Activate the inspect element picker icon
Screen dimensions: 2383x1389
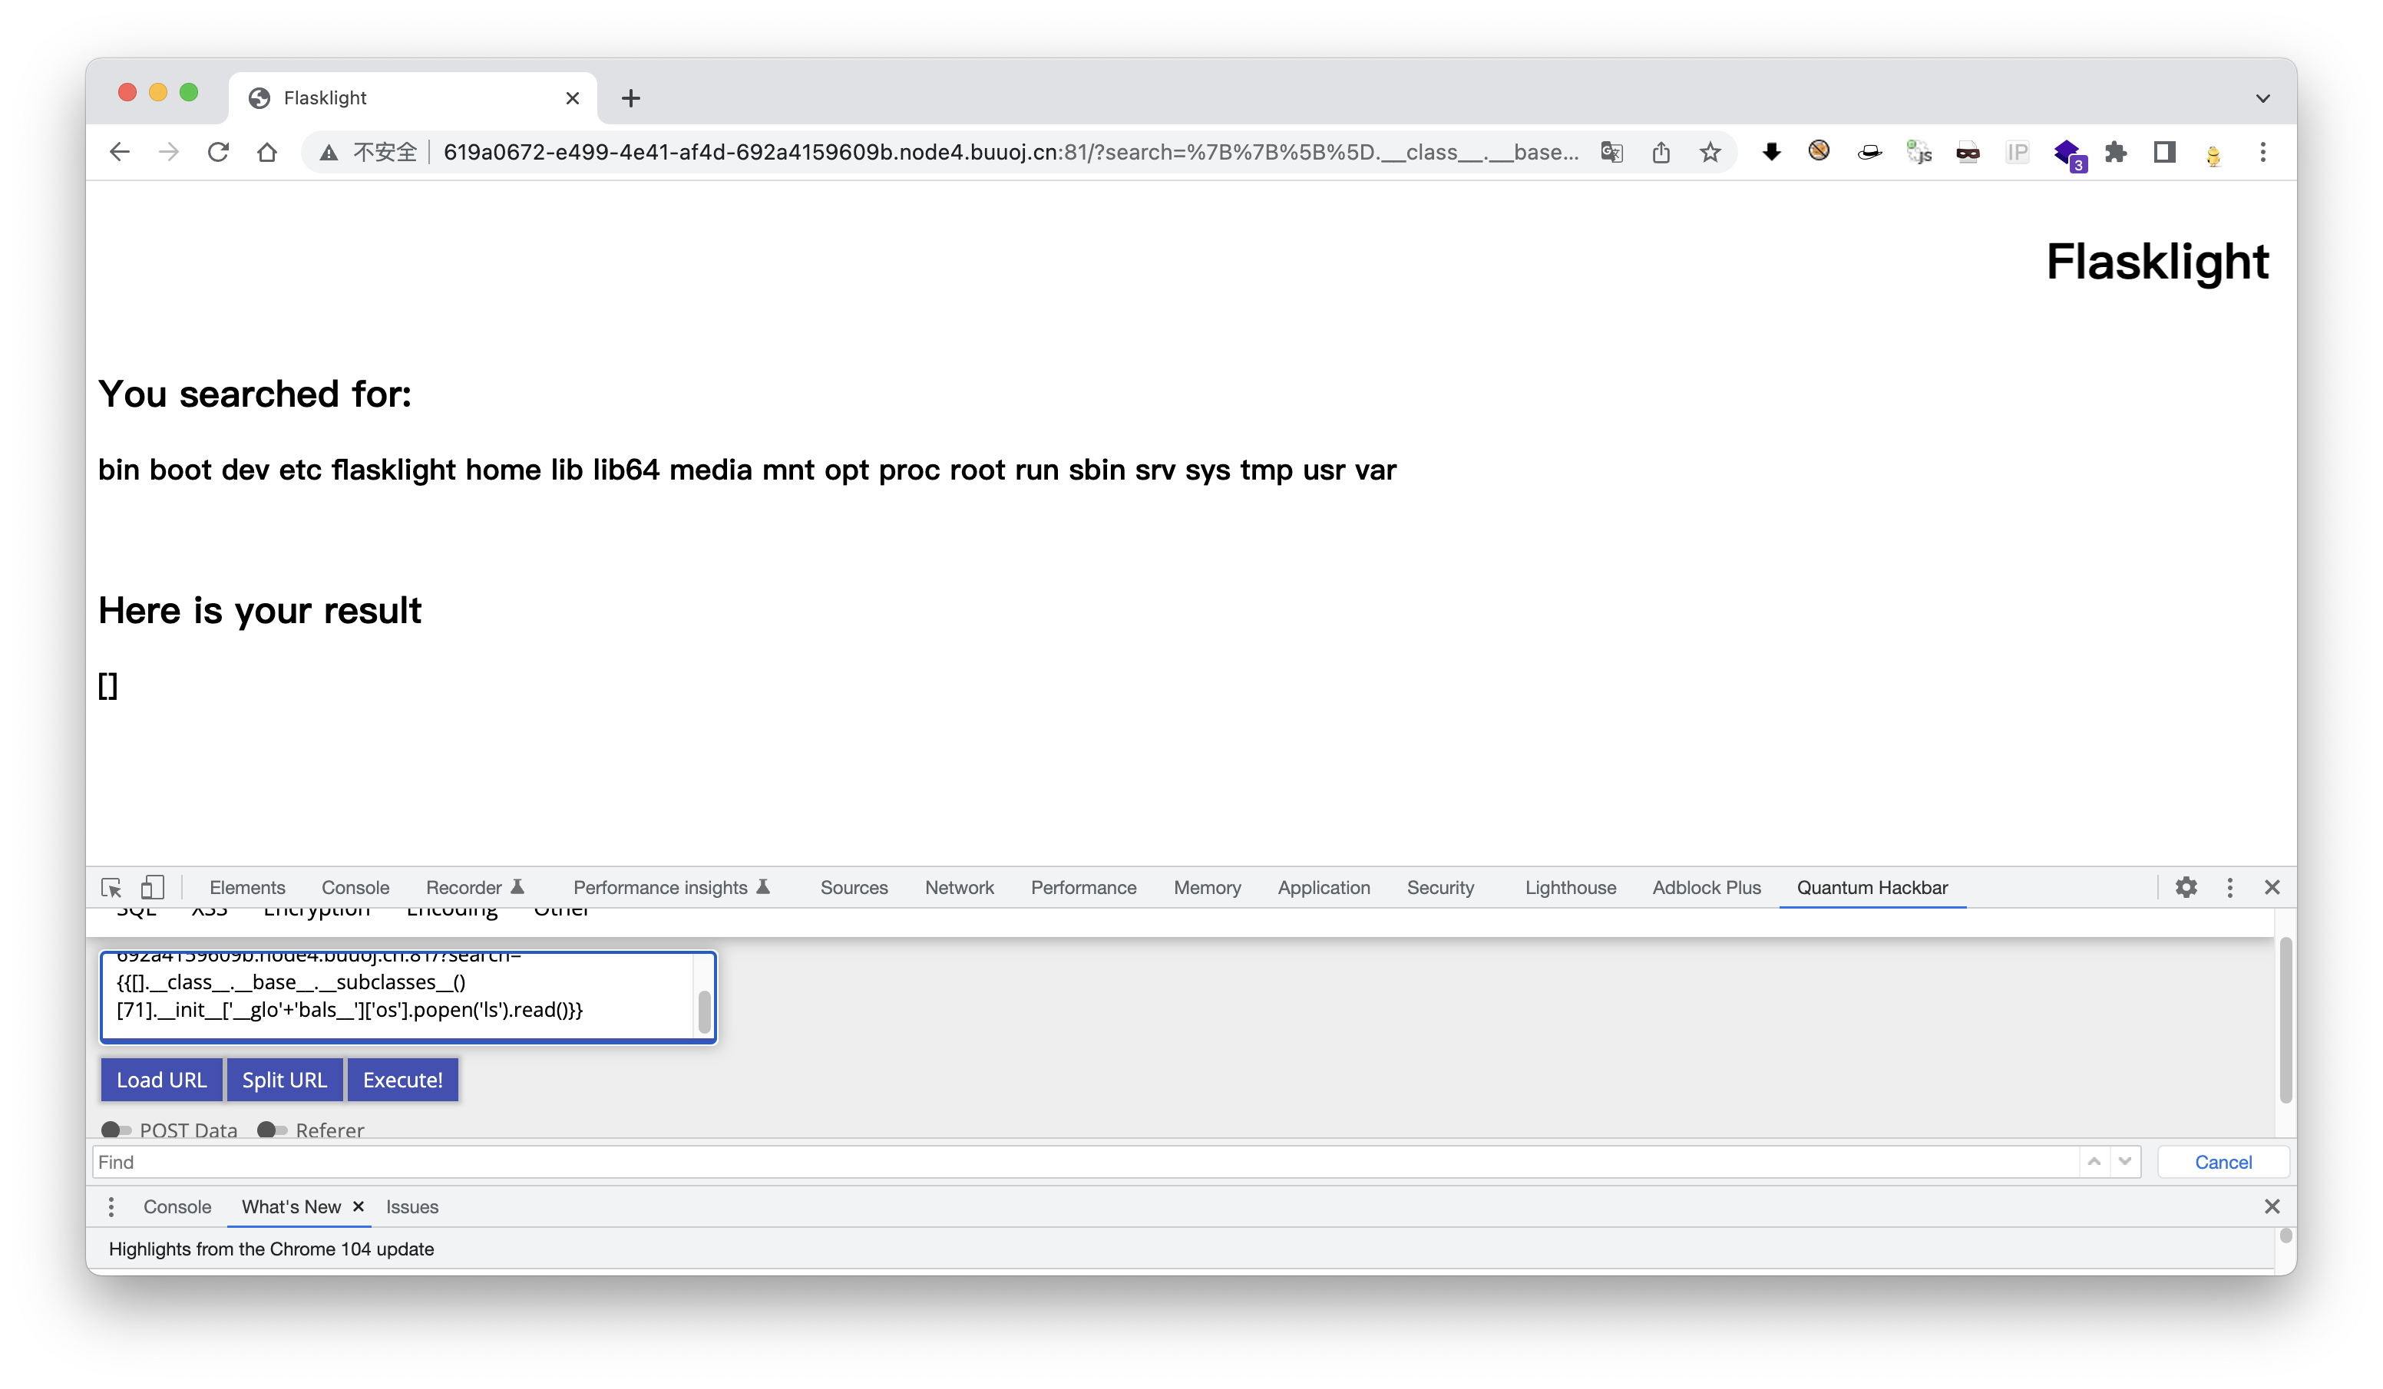pyautogui.click(x=111, y=887)
